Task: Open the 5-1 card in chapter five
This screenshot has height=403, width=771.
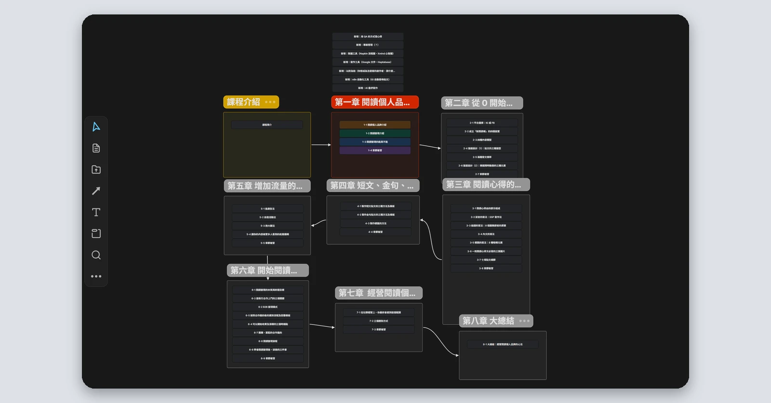Action: (268, 209)
